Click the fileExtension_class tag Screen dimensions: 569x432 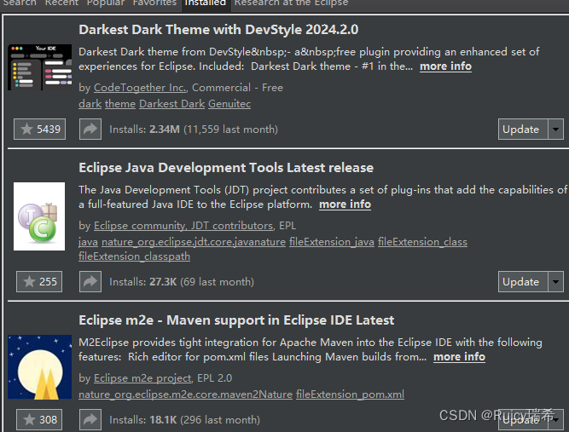tap(423, 242)
